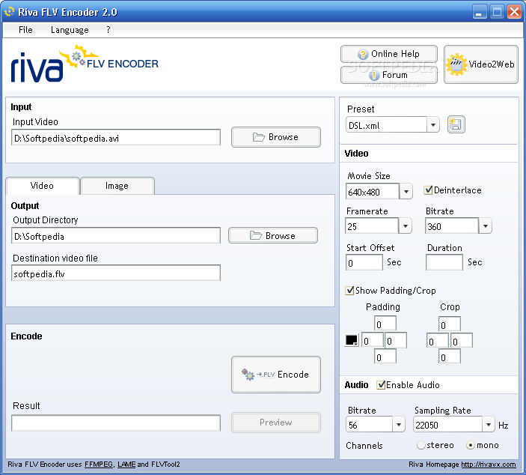Expand the video Bitrate 360 dropdown
The height and width of the screenshot is (475, 526).
[485, 226]
